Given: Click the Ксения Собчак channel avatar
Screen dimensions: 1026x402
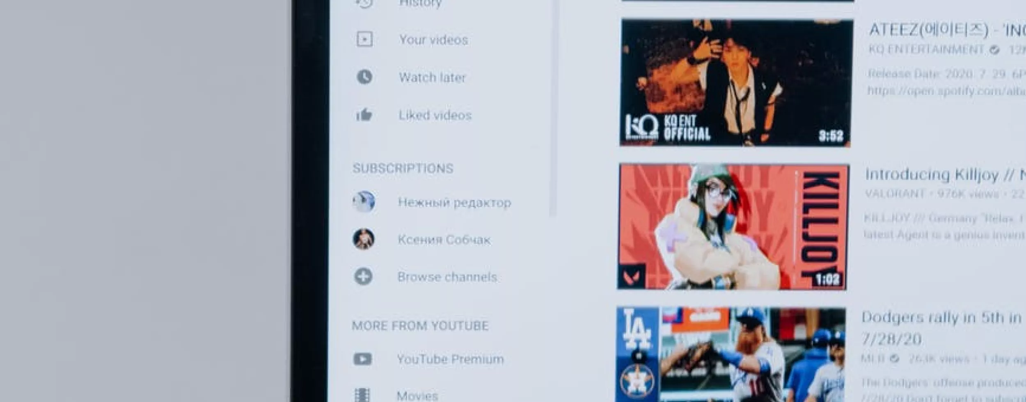Looking at the screenshot, I should pos(364,239).
